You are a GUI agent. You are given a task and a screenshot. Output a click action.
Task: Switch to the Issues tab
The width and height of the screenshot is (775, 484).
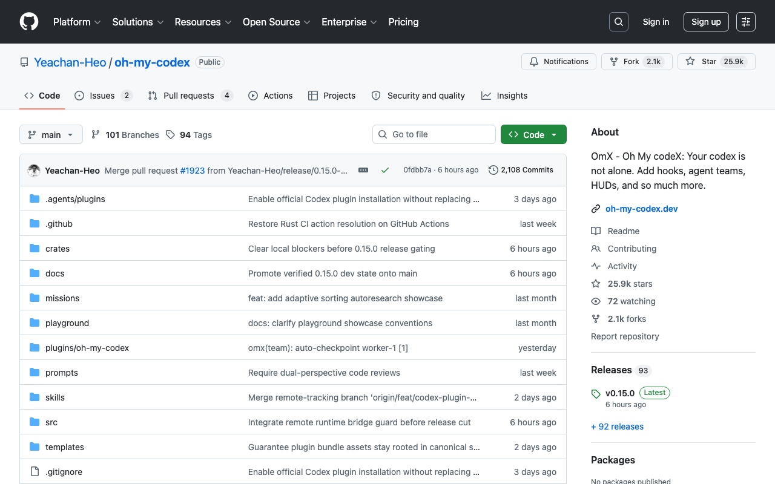[x=103, y=96]
